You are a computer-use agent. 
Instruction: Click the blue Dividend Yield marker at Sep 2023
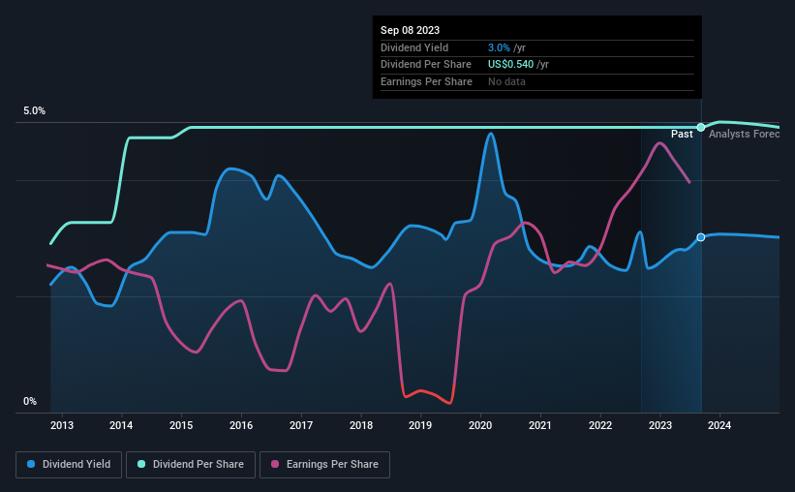pos(700,237)
